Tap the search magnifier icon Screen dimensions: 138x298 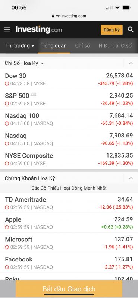click(x=131, y=30)
